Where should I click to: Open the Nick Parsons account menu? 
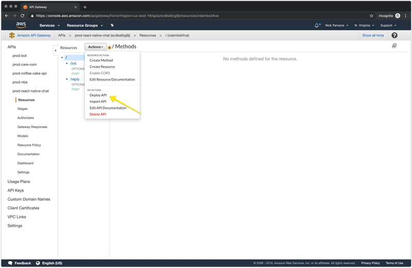(x=337, y=25)
